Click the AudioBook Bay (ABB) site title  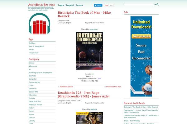[41, 5]
